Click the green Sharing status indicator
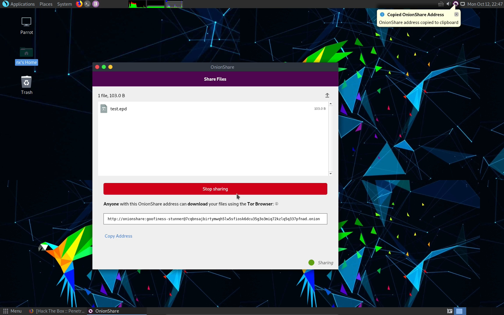The image size is (504, 315). tap(311, 262)
